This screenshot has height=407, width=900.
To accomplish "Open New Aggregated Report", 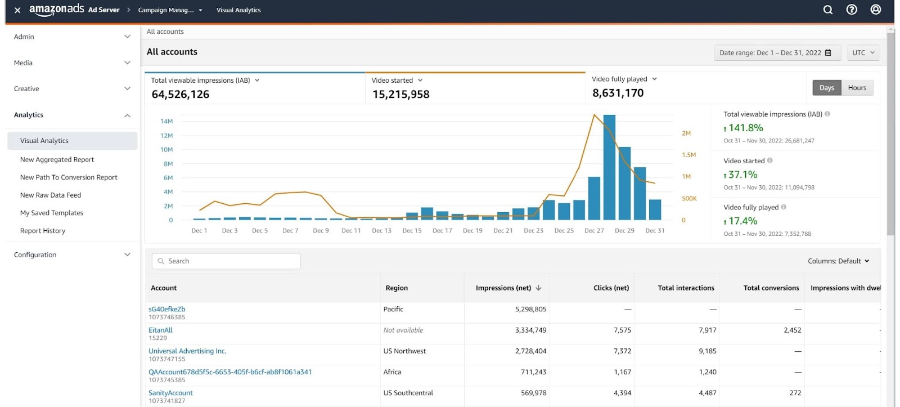I will click(57, 160).
